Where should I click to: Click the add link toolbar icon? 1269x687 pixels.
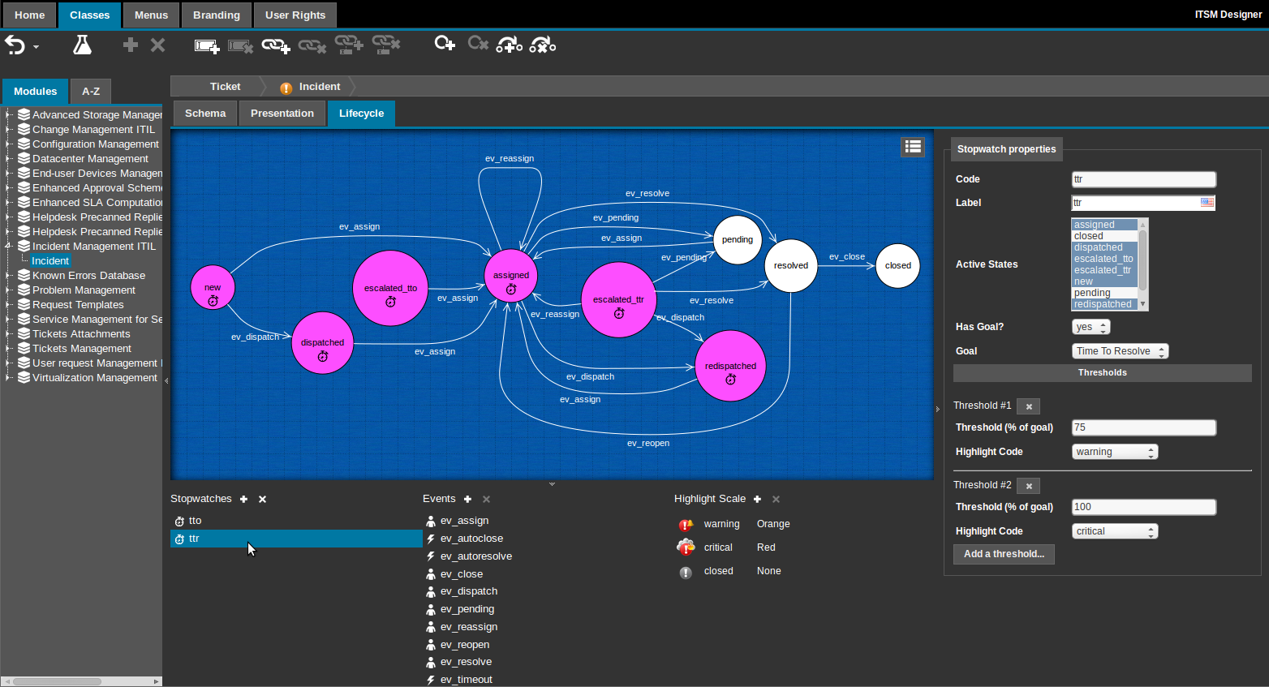coord(275,46)
